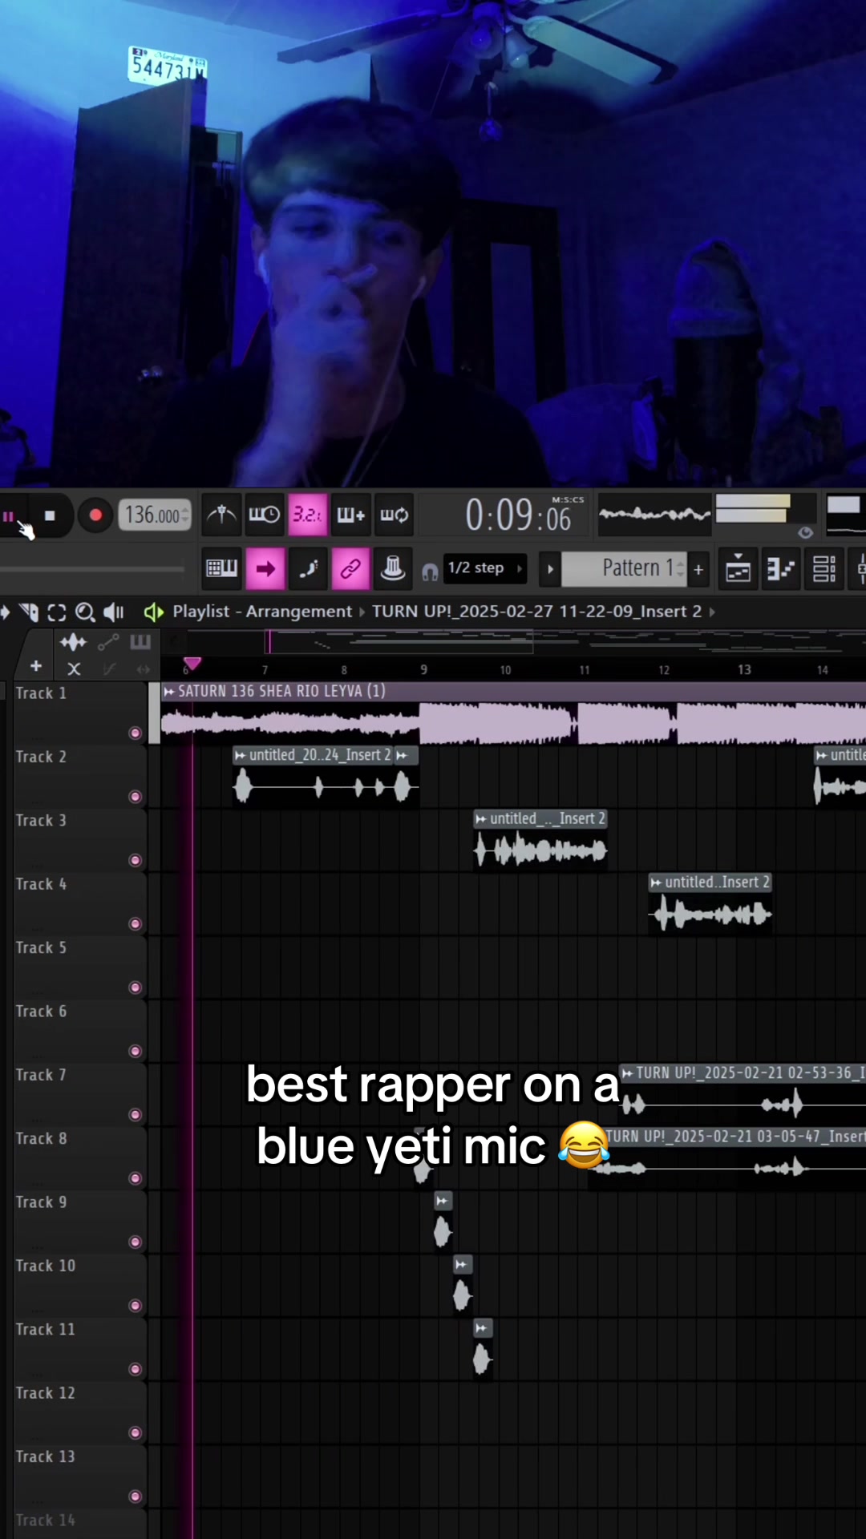The height and width of the screenshot is (1539, 866).
Task: Click the 136.000 tempo field
Action: [x=155, y=515]
